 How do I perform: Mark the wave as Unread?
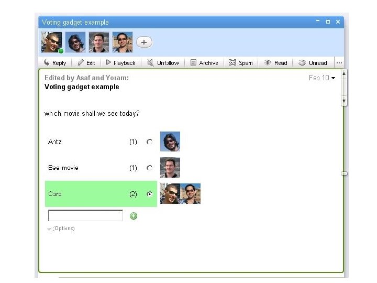(x=313, y=63)
